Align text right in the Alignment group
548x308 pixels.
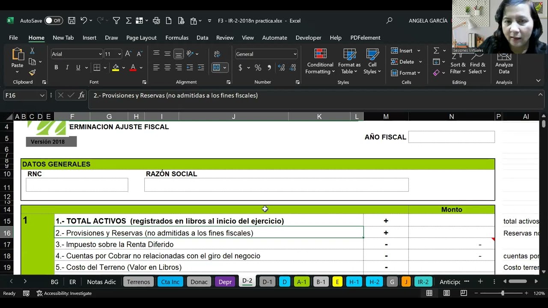[179, 68]
